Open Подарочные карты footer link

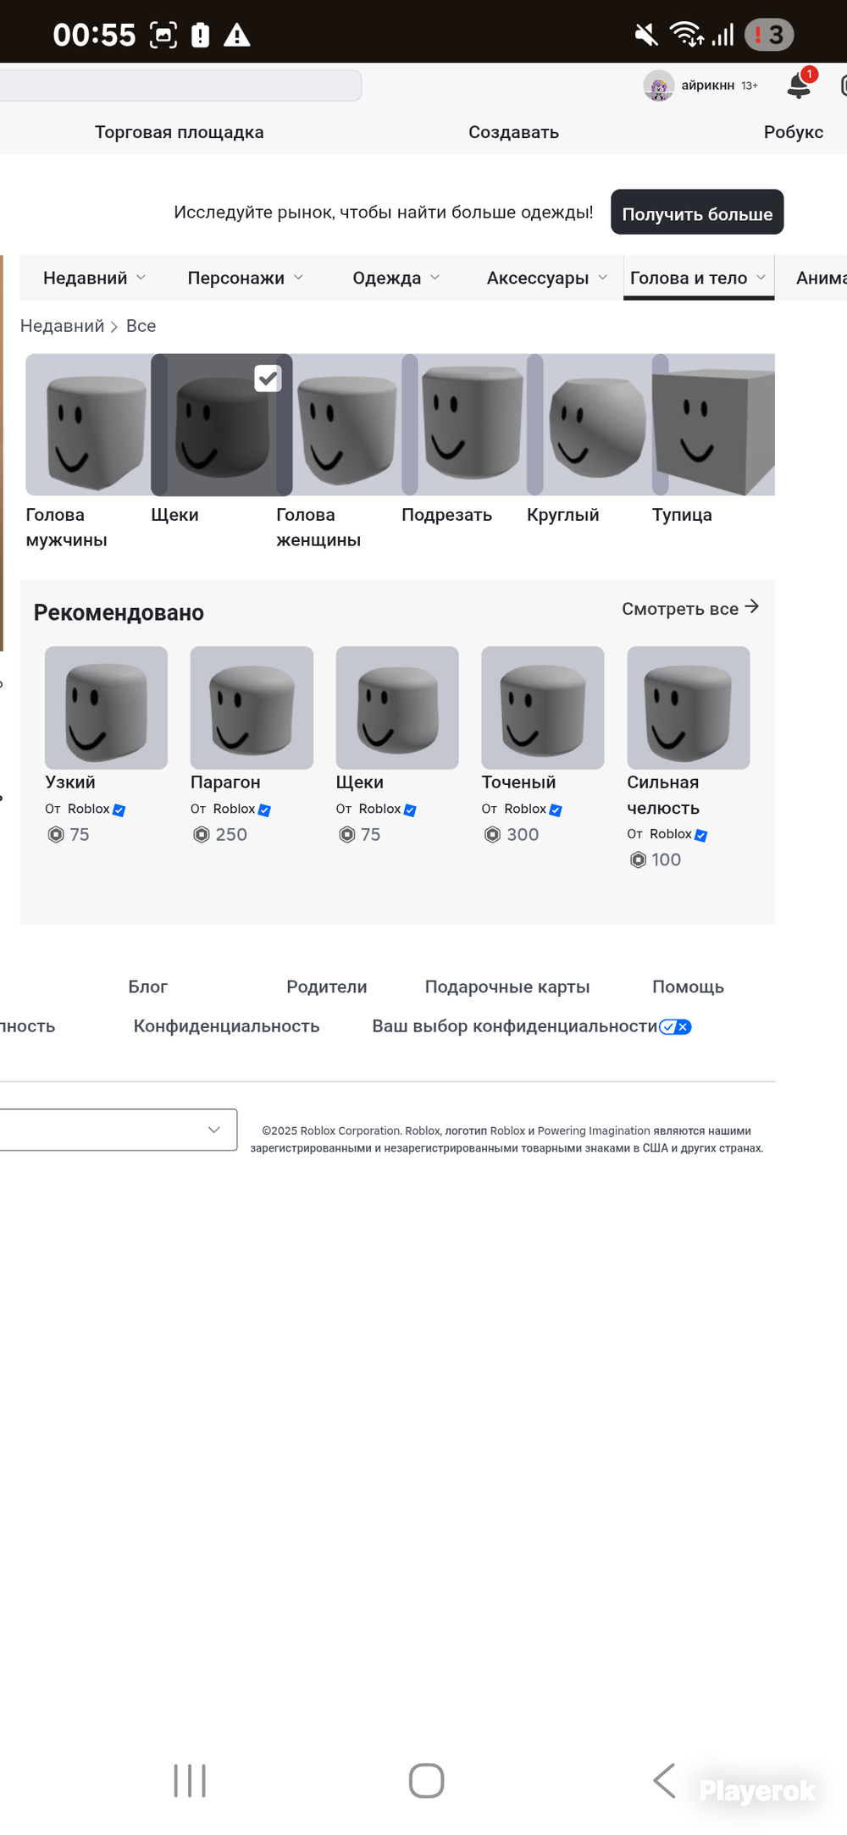click(507, 987)
